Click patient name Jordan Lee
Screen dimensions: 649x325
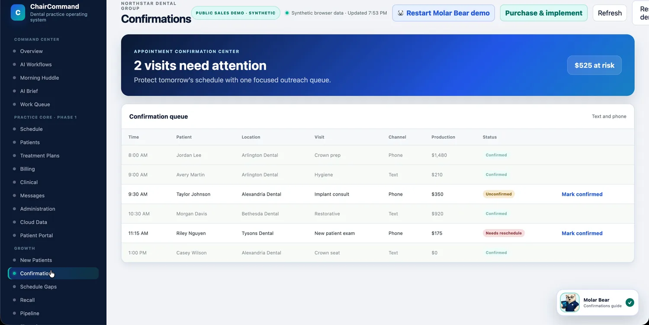189,155
